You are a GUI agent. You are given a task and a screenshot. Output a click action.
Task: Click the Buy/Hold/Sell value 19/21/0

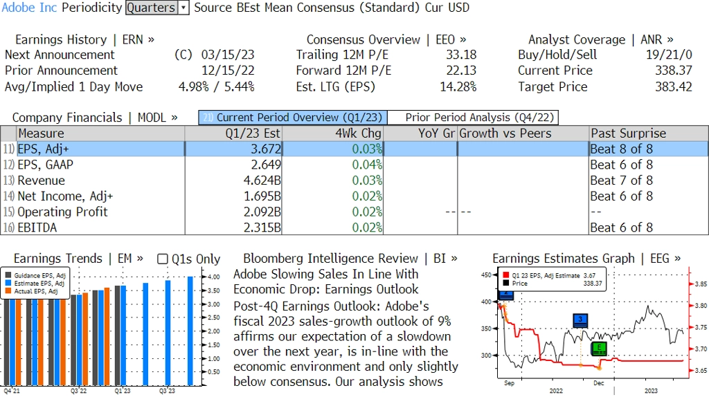pyautogui.click(x=669, y=55)
